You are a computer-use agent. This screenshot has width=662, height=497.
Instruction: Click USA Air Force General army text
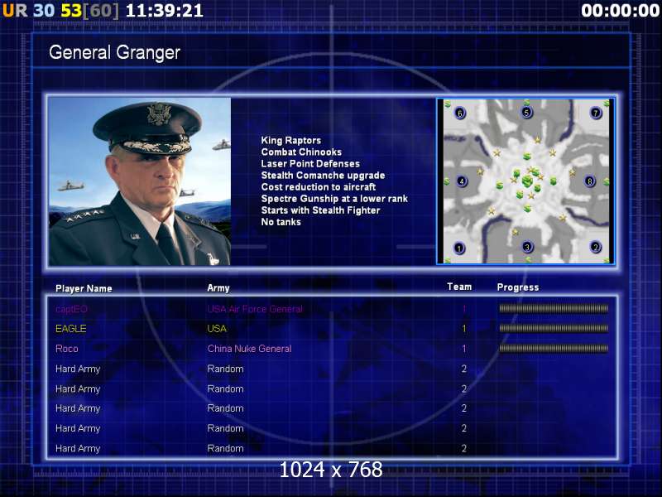coord(255,309)
